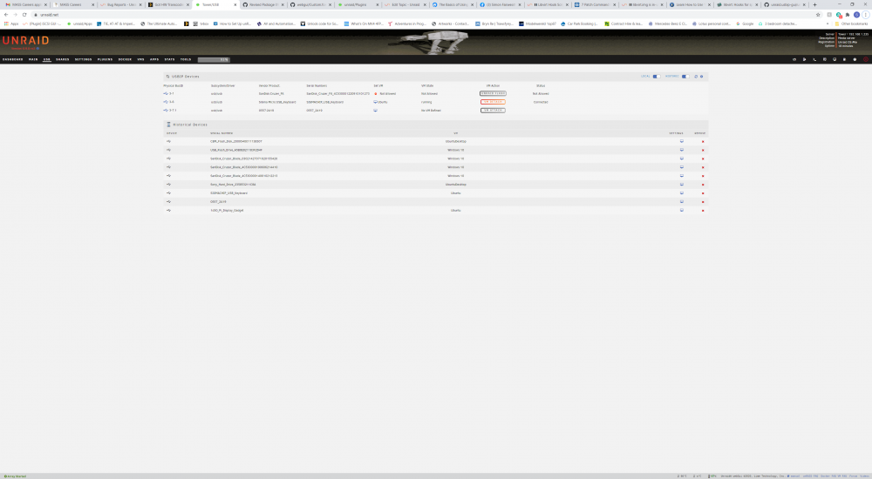The width and height of the screenshot is (872, 479).
Task: Click the UNRAID logo
Action: [25, 41]
